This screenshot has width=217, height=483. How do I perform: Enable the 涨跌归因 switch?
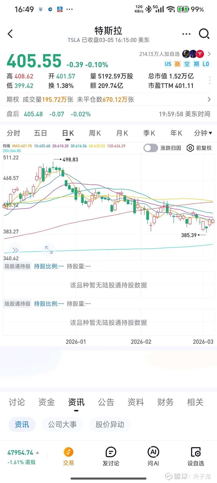(x=151, y=148)
